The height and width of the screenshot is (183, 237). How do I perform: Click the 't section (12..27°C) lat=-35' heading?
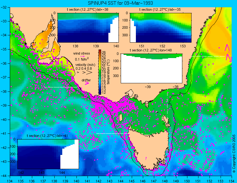(160, 10)
